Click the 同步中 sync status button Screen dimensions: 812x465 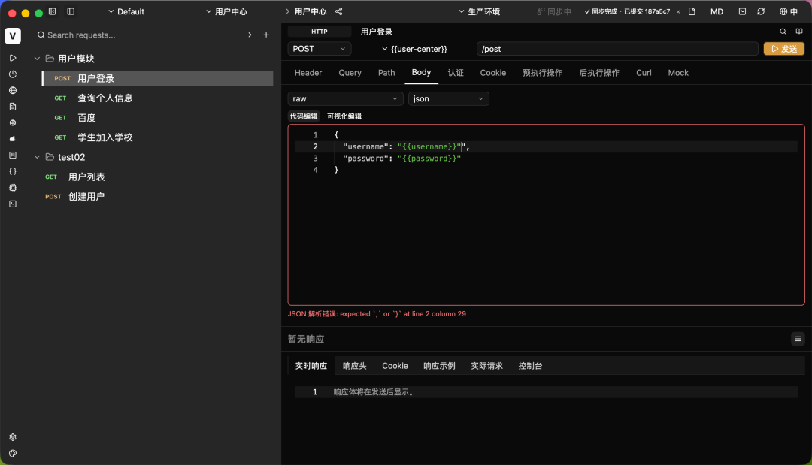coord(554,11)
